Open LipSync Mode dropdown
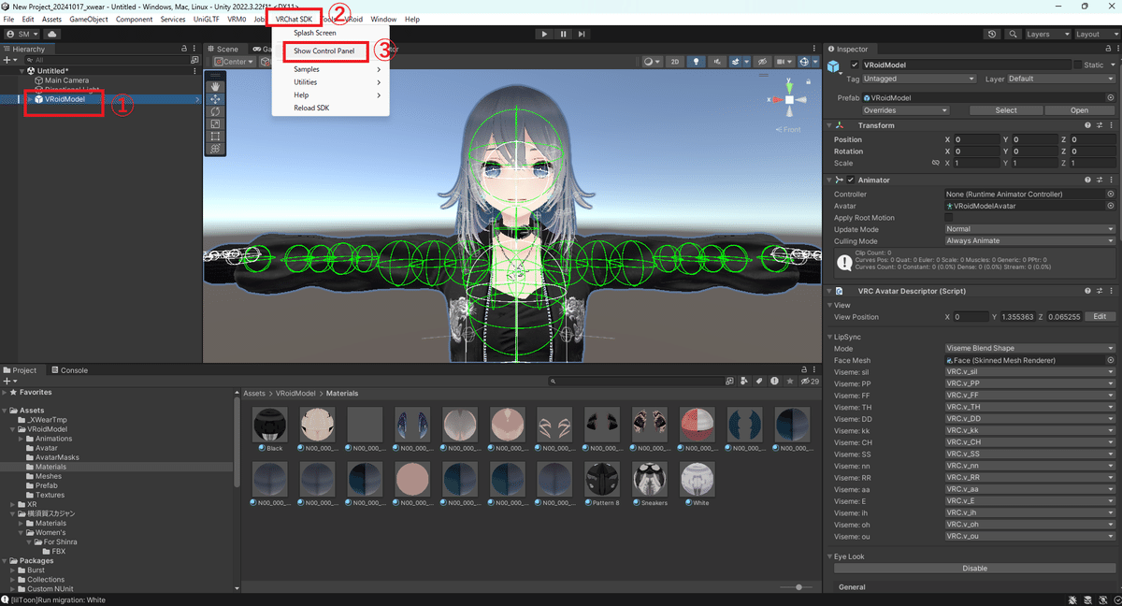The height and width of the screenshot is (606, 1122). click(x=1029, y=349)
